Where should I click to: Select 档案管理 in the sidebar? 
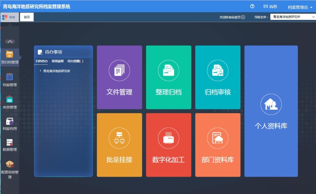coord(9,79)
